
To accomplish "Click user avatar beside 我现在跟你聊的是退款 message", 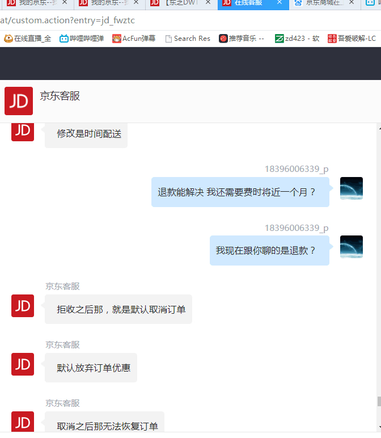I will tap(352, 247).
